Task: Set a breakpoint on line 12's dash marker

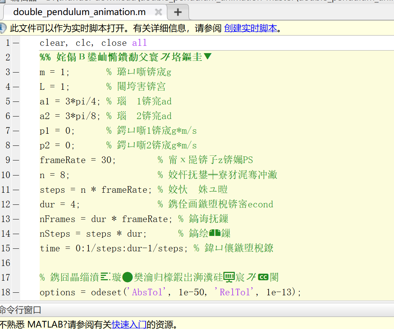Action: point(16,204)
